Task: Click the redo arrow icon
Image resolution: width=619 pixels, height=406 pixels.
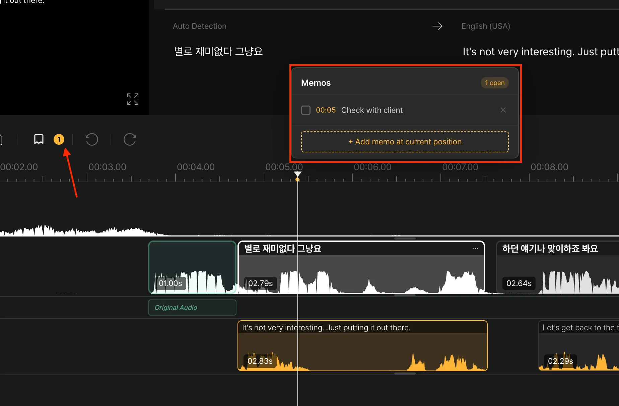Action: (x=130, y=139)
